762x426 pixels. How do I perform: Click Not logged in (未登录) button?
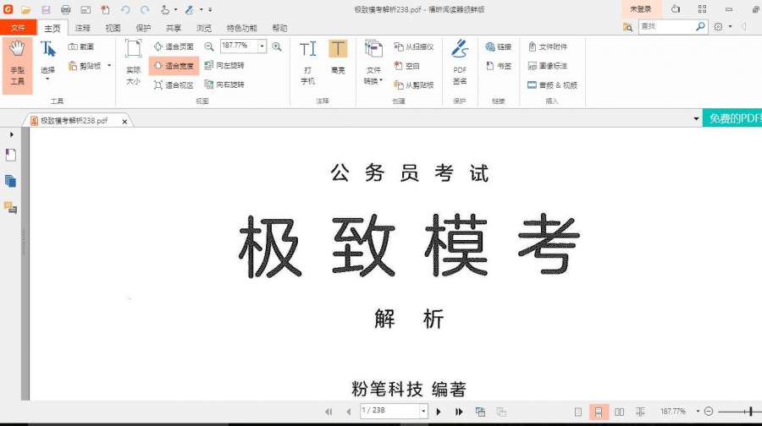point(641,8)
